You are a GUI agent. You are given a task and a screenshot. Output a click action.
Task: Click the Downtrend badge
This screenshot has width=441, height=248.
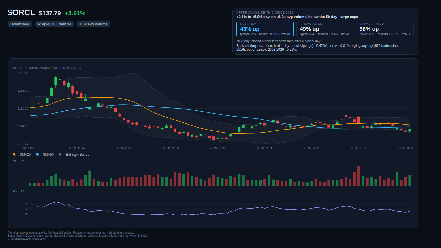(20, 24)
